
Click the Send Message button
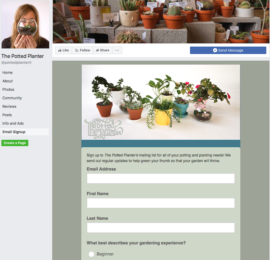point(228,50)
